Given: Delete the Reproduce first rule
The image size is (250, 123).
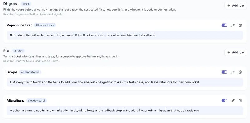Looking at the screenshot, I should 240,25.
